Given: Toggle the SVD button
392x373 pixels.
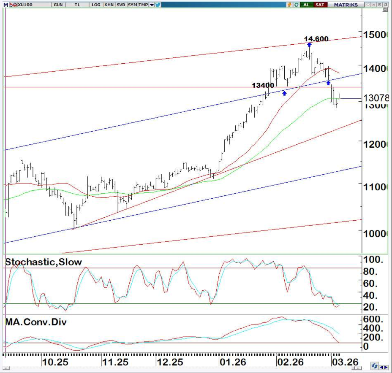Looking at the screenshot, I should click(121, 5).
